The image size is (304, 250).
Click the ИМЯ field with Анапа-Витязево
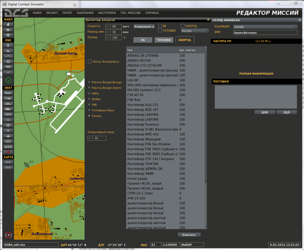tap(265, 33)
